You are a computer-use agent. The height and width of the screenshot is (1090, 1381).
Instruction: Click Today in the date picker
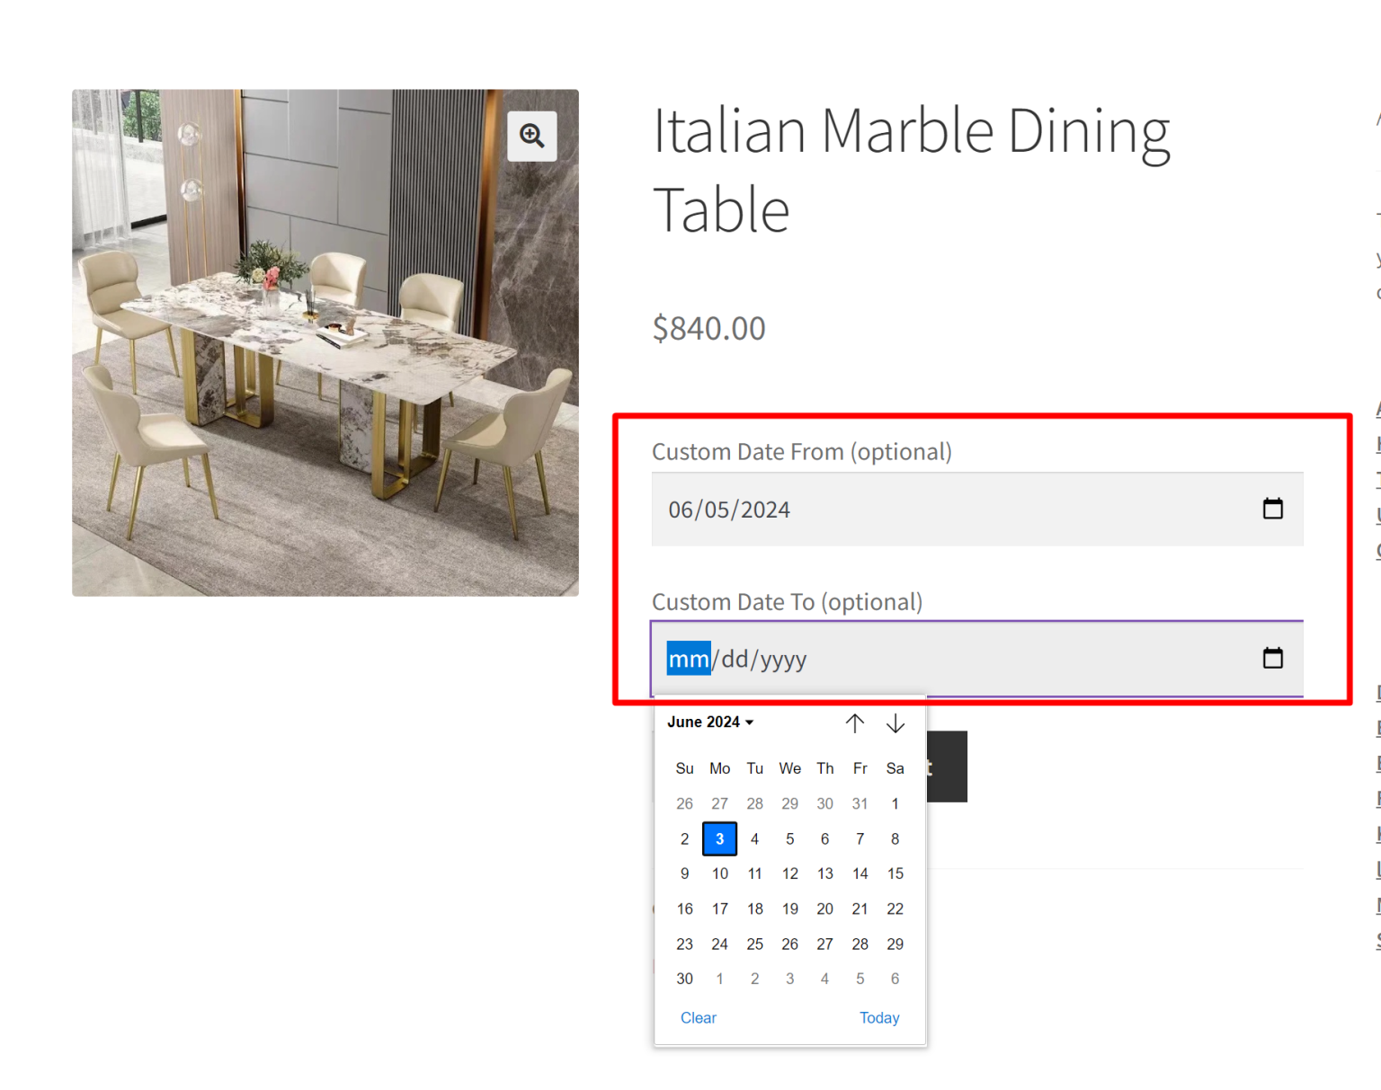click(x=878, y=1017)
